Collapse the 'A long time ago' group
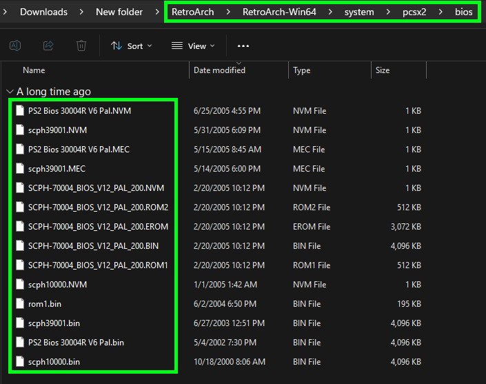Screen dimensions: 486x384 pyautogui.click(x=10, y=92)
